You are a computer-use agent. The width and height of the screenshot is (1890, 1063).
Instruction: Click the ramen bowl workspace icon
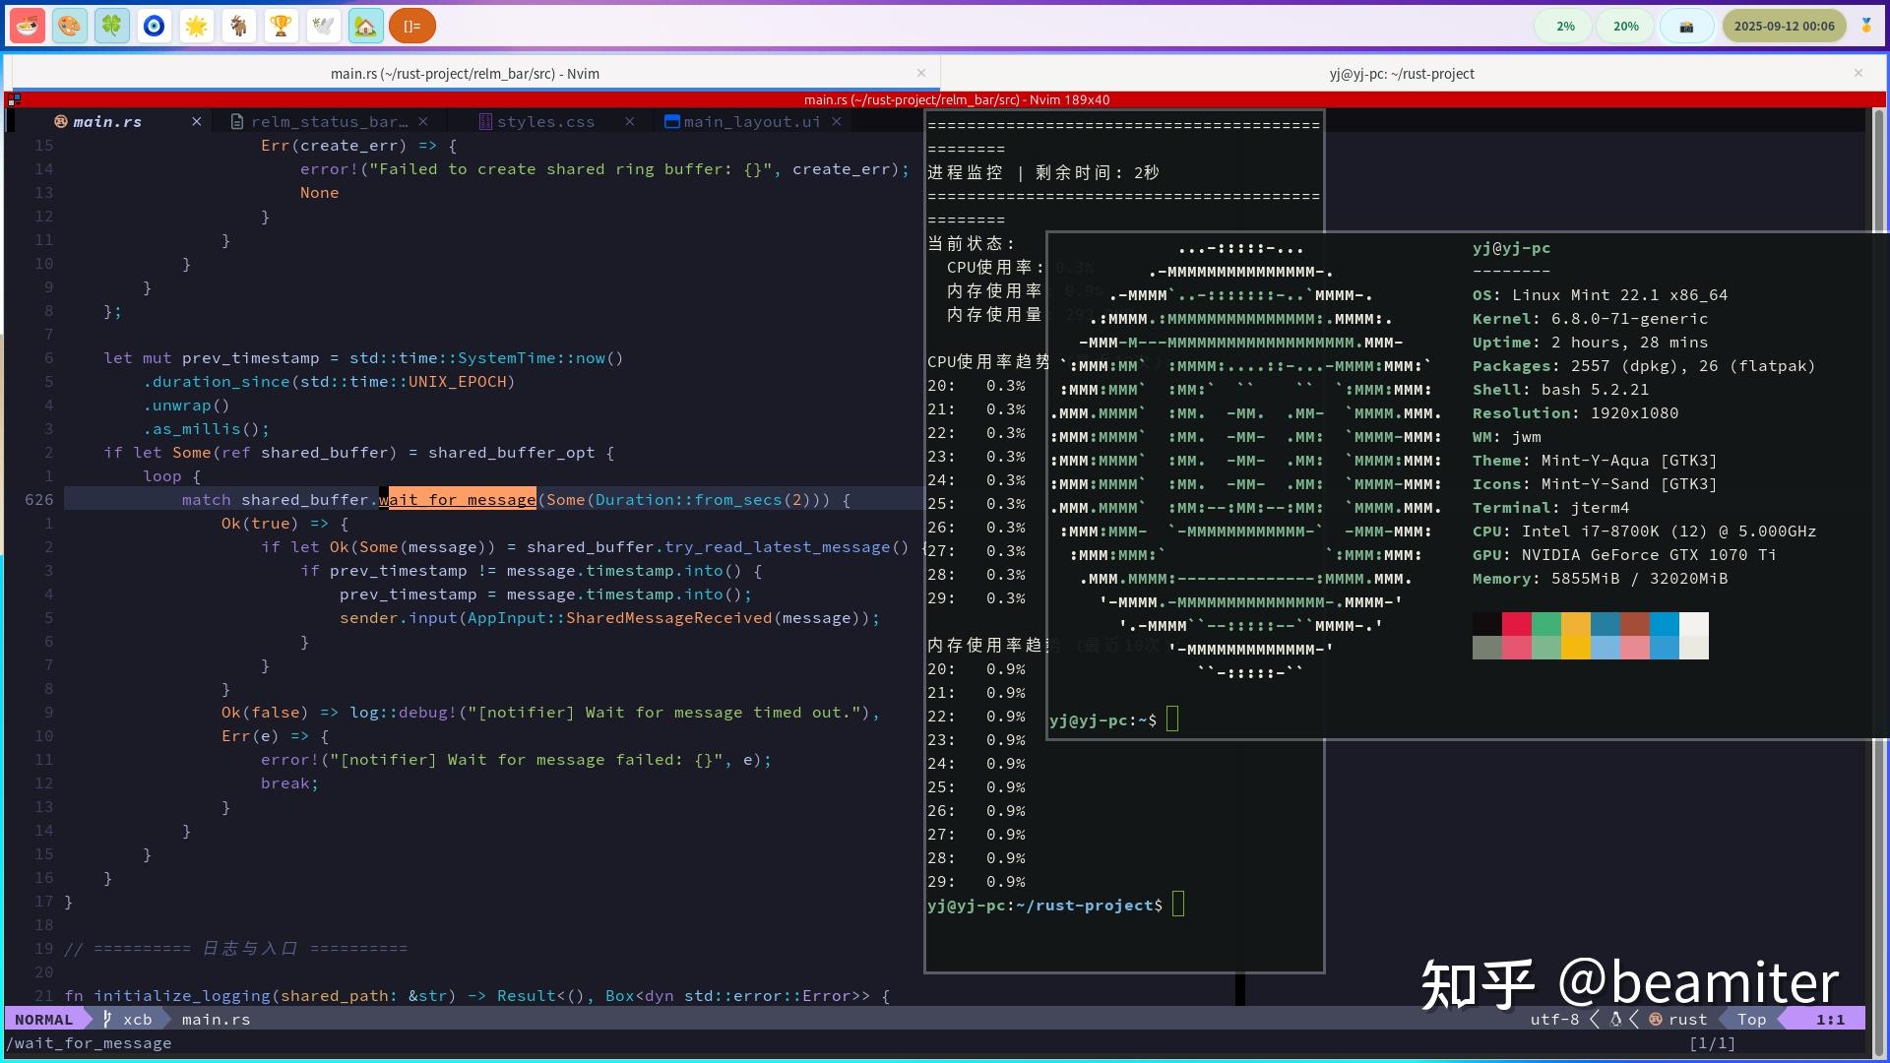[x=28, y=27]
